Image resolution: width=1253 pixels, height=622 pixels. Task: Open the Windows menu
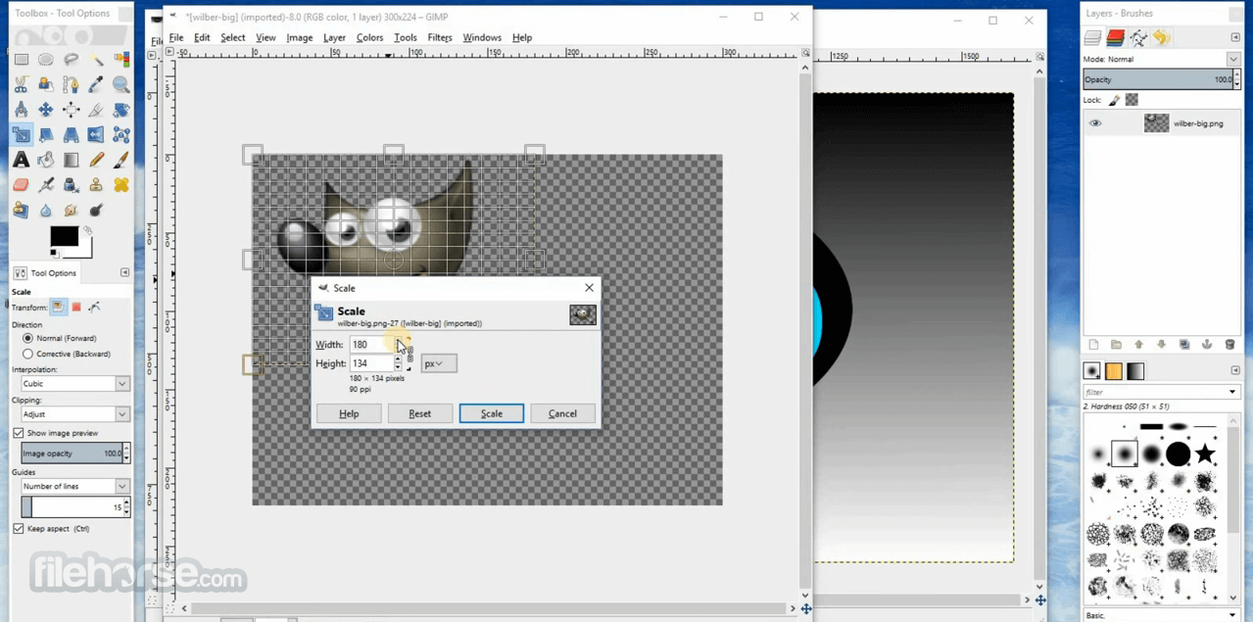pyautogui.click(x=482, y=37)
